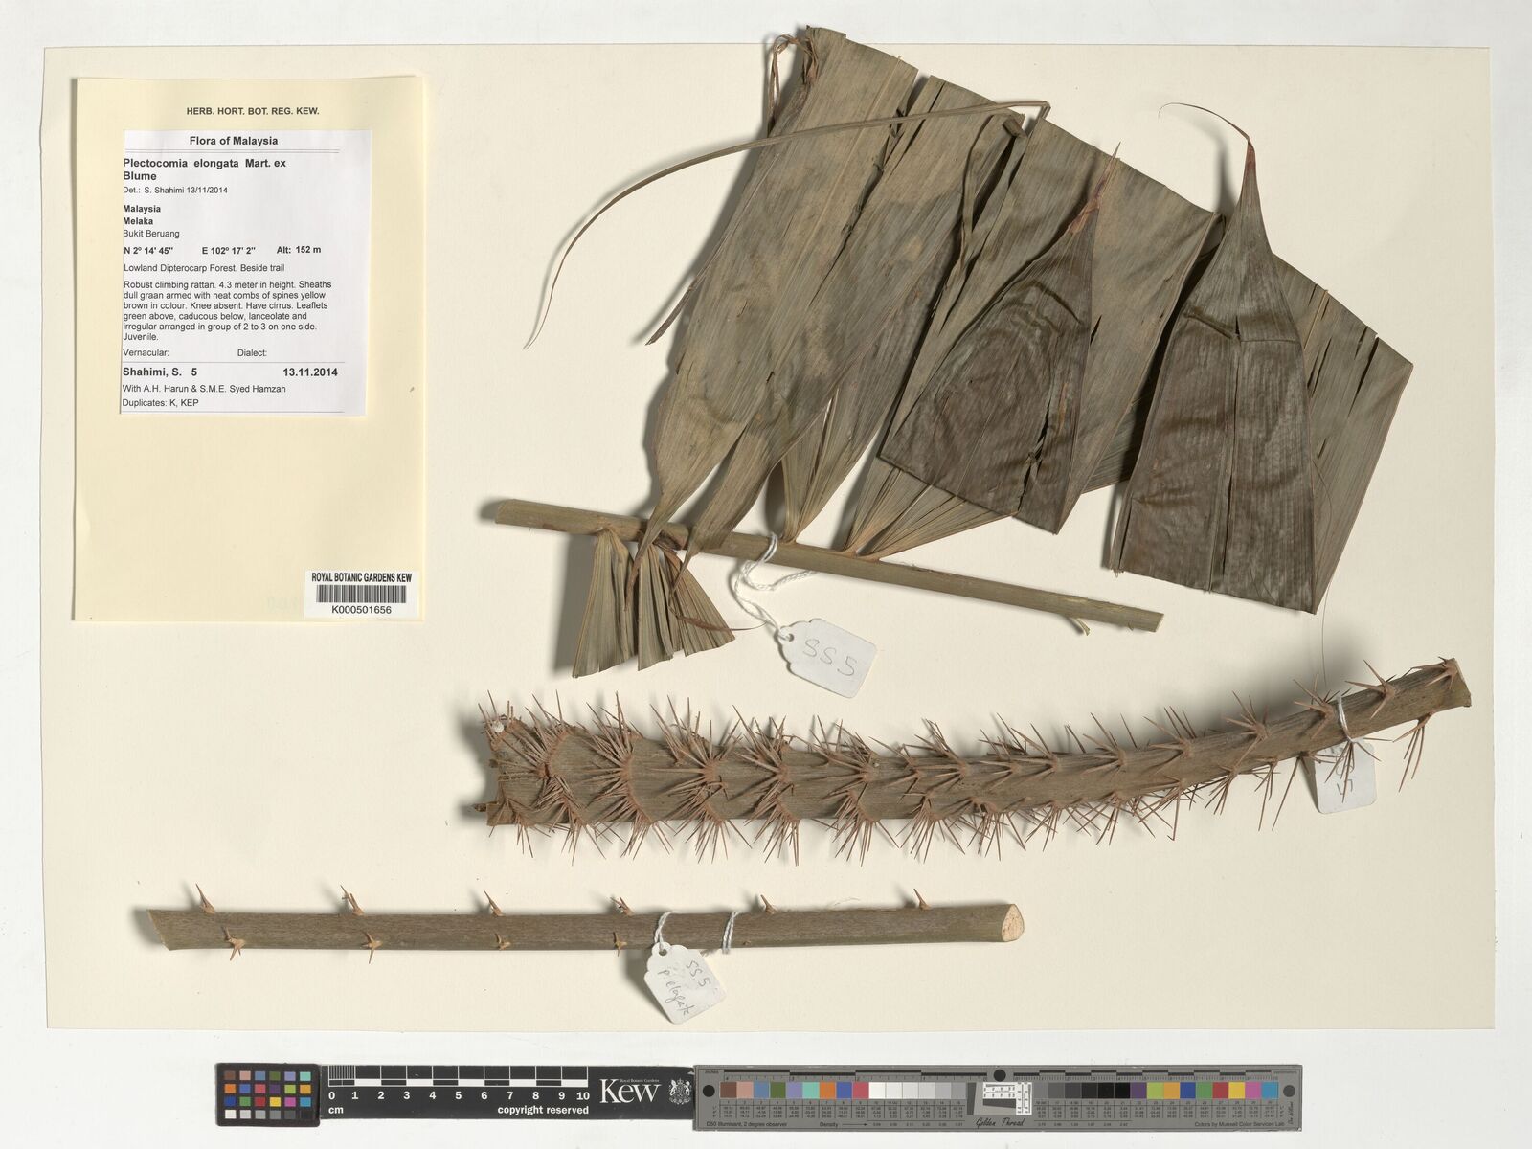Click the small color checker chart at bottom left
The width and height of the screenshot is (1532, 1149).
[x=269, y=1093]
